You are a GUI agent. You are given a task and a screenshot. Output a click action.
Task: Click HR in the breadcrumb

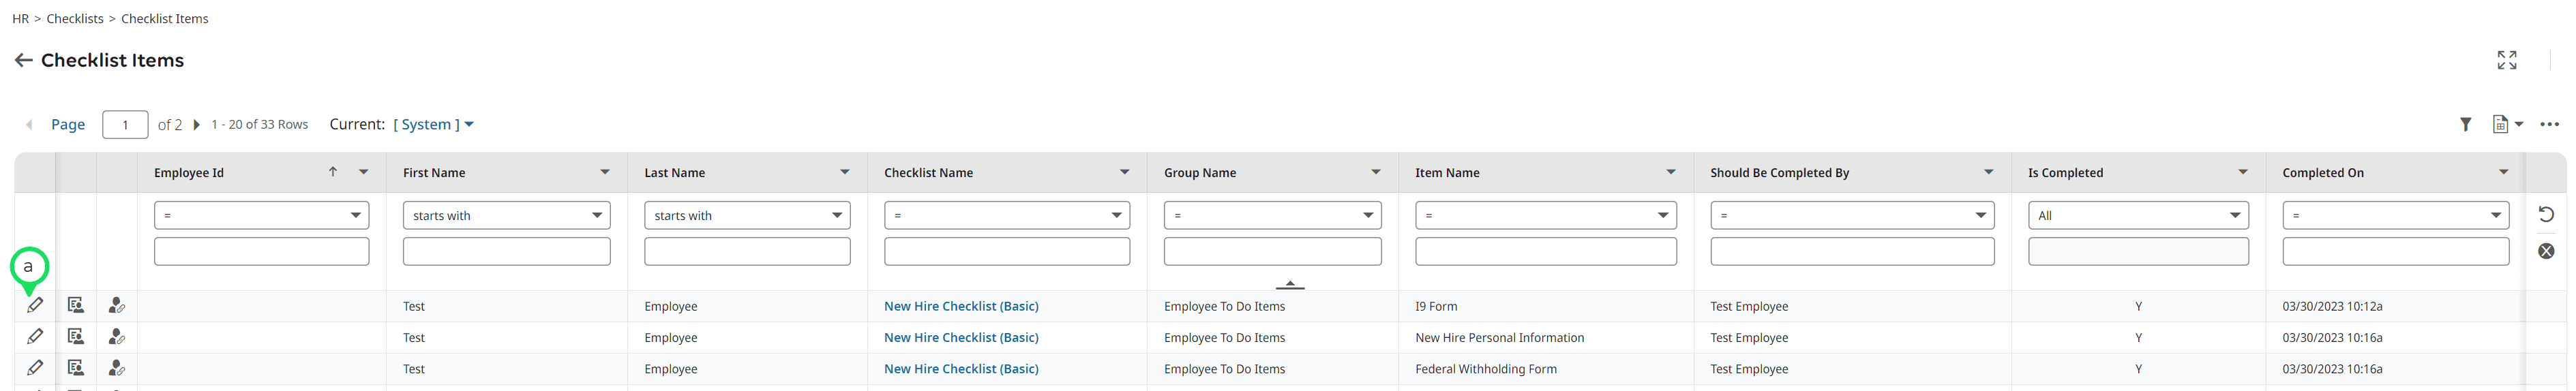pos(20,19)
